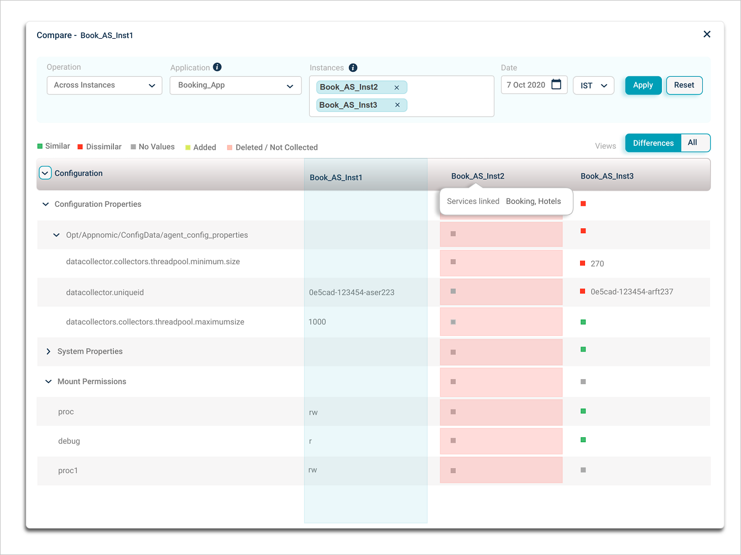Click the Reset button
741x555 pixels.
[684, 85]
